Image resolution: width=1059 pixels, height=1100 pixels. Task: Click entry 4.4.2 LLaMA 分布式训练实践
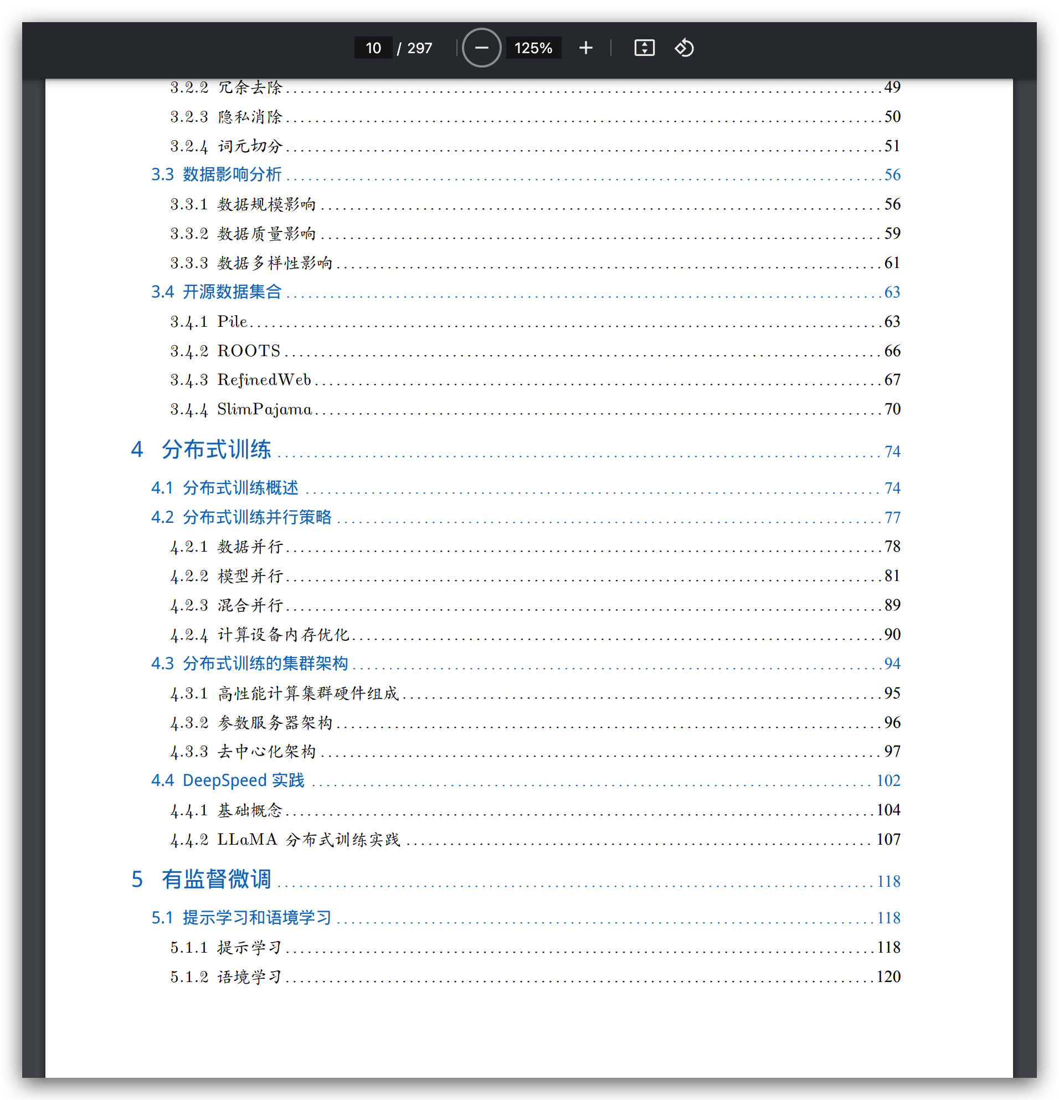coord(285,840)
